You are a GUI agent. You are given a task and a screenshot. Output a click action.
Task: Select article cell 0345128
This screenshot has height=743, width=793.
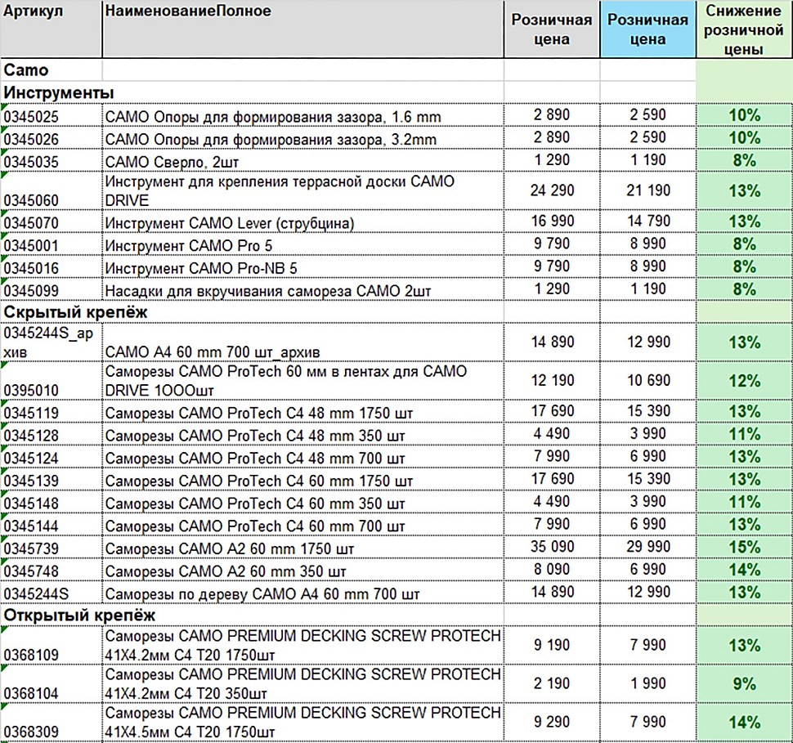pyautogui.click(x=51, y=435)
